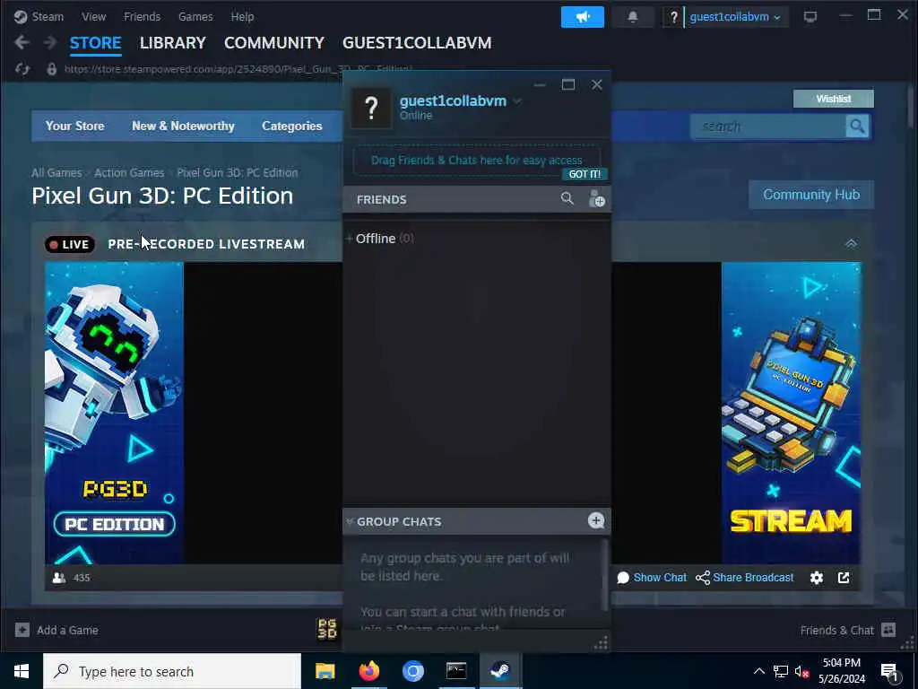Open the Windows Start menu

click(22, 671)
